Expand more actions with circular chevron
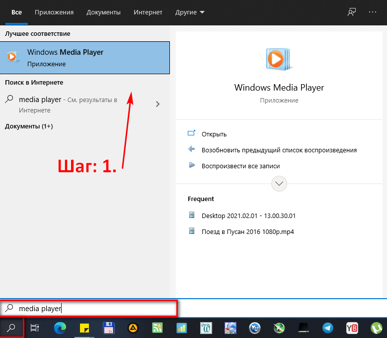 click(x=279, y=184)
